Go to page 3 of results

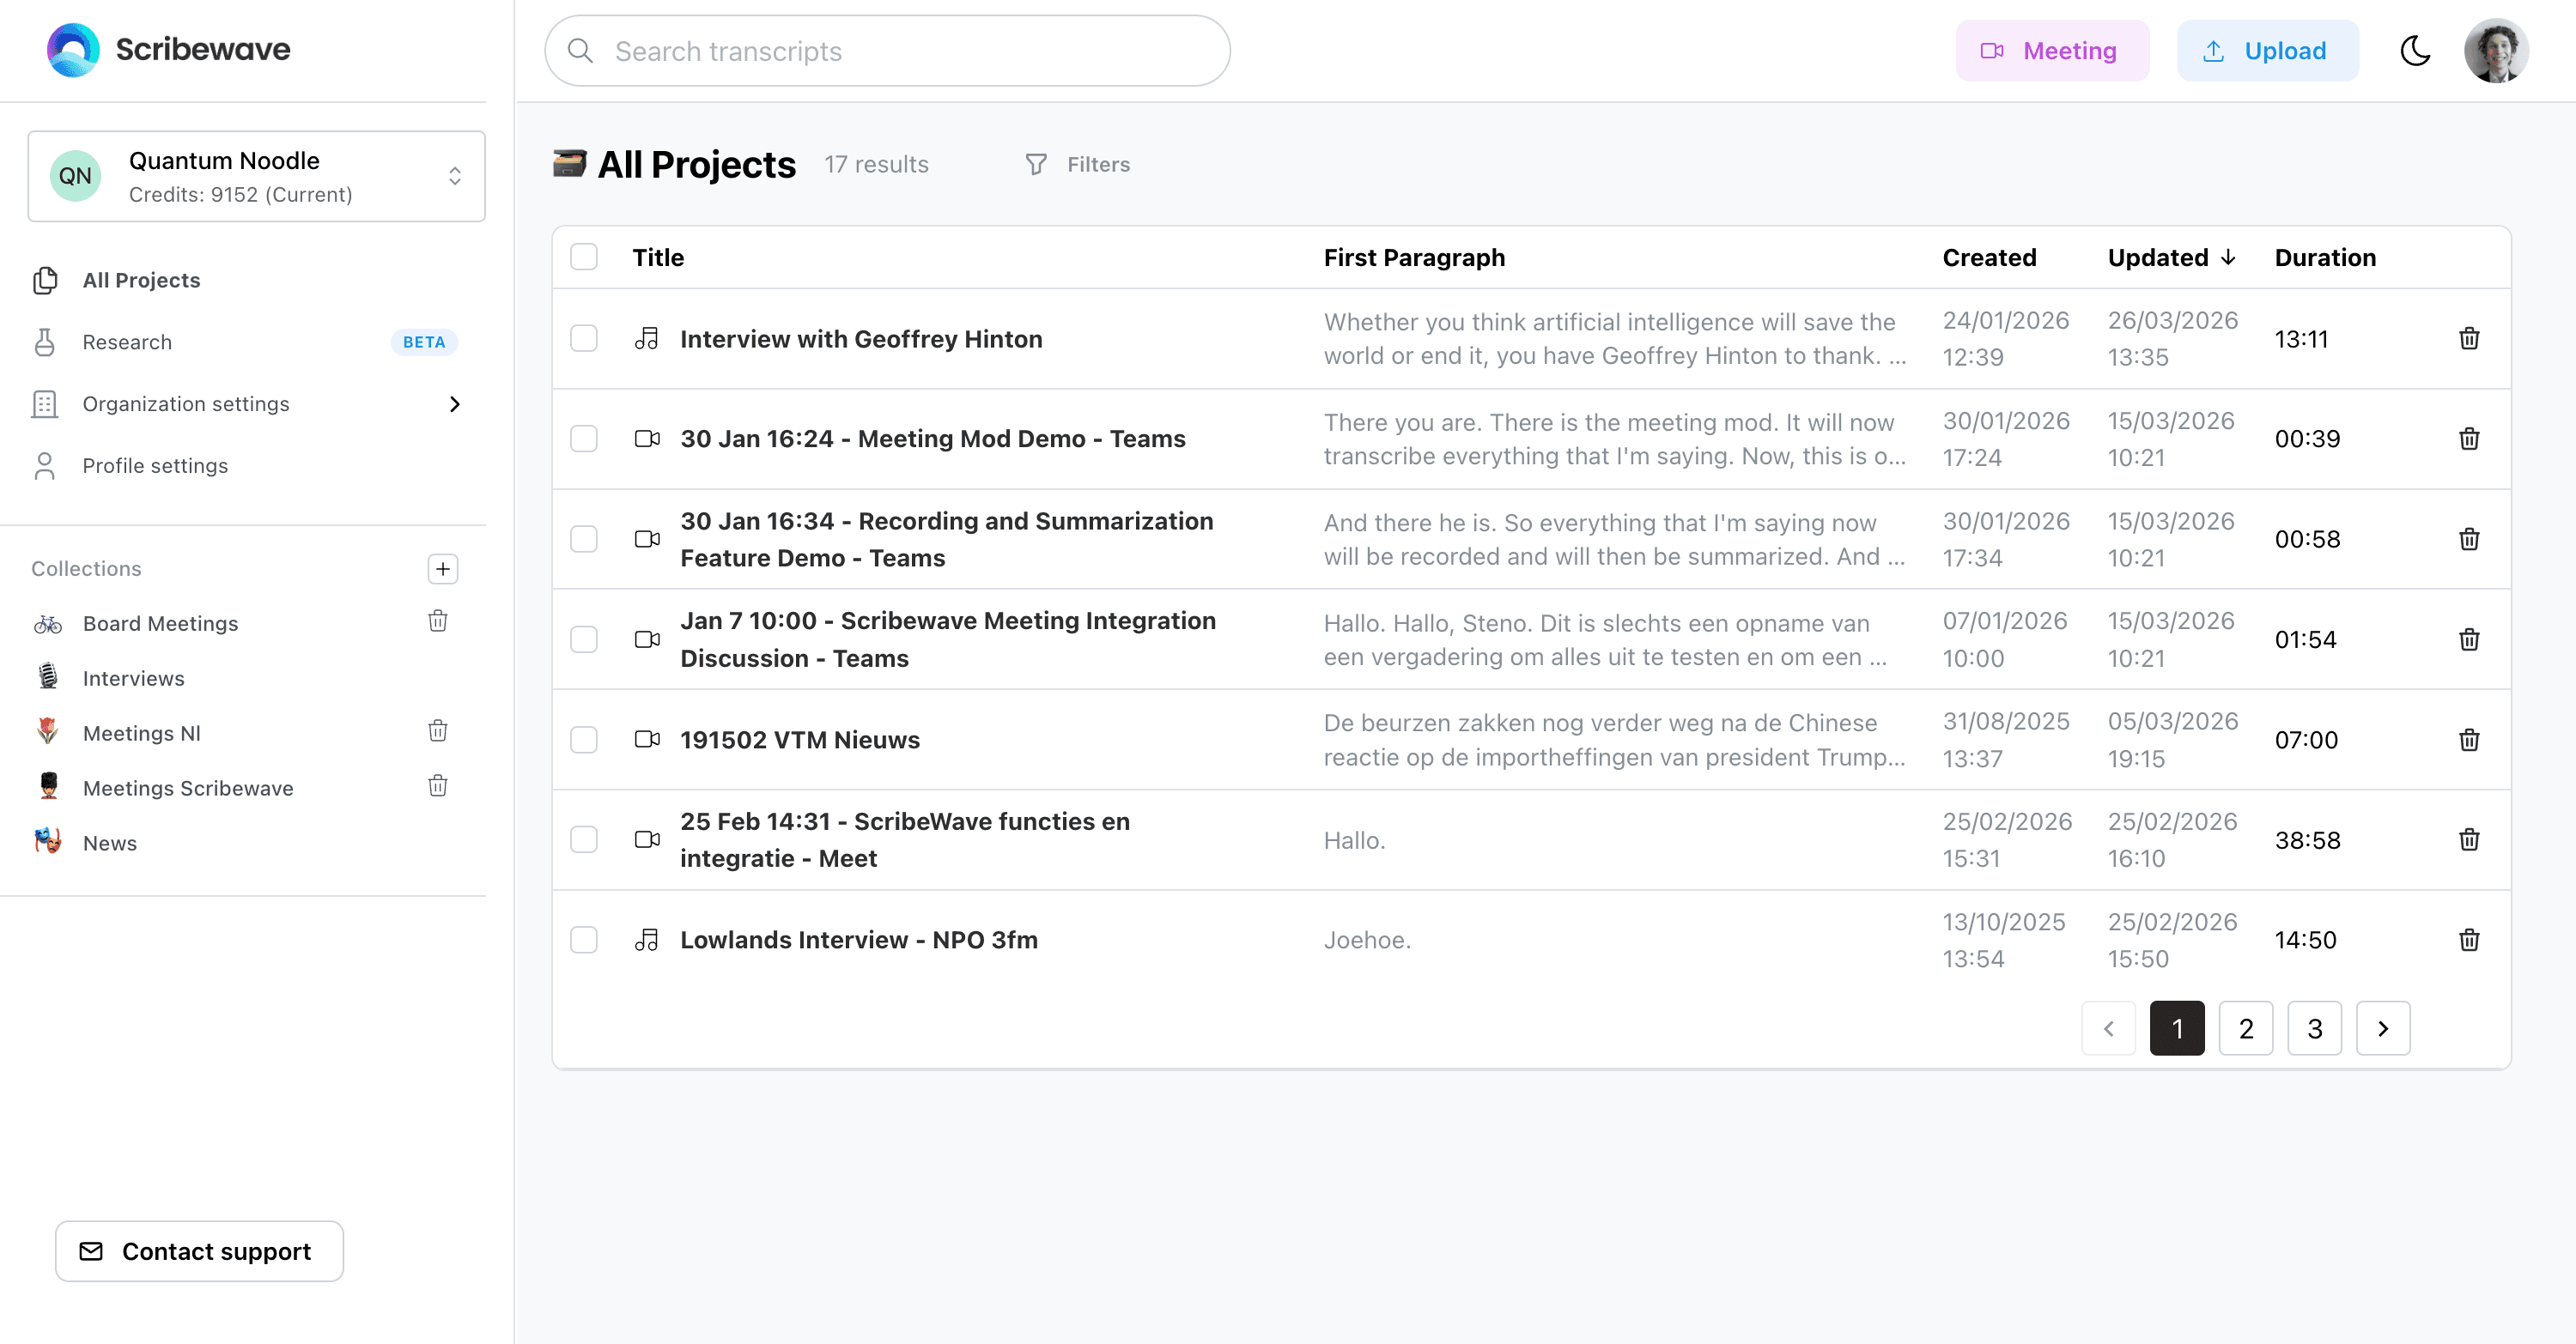(x=2314, y=1028)
